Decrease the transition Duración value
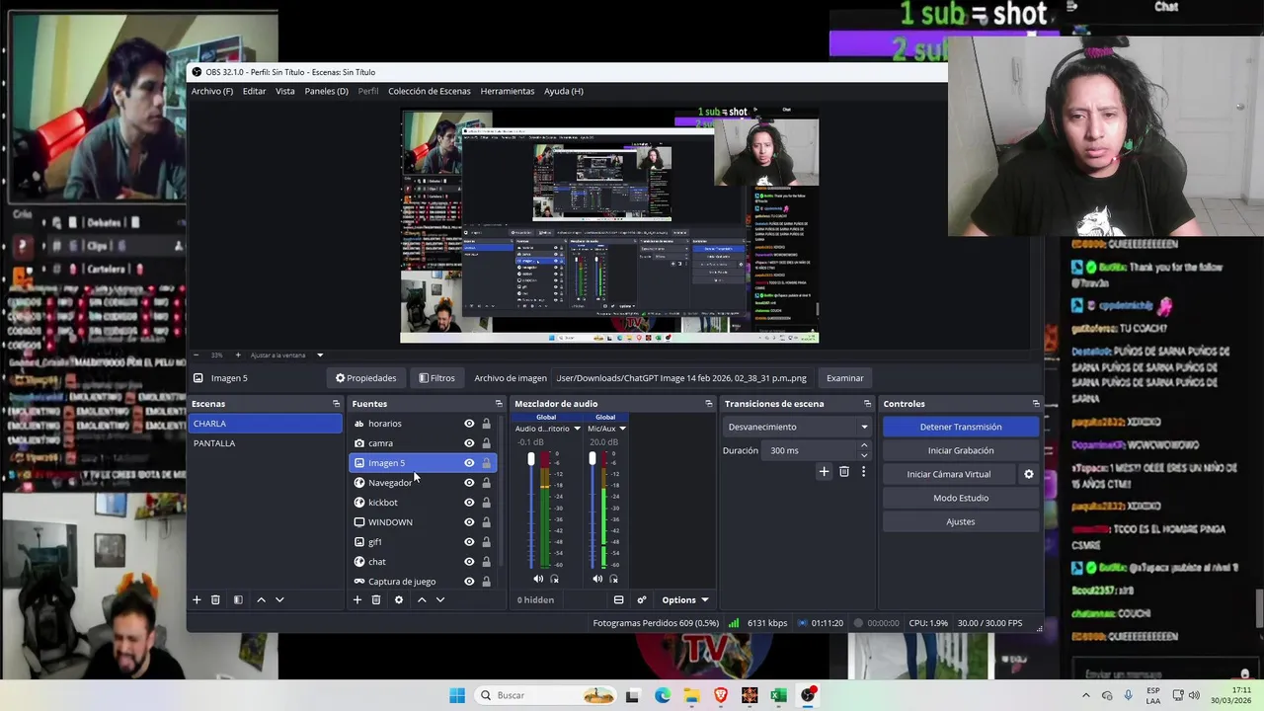The height and width of the screenshot is (711, 1264). click(864, 455)
